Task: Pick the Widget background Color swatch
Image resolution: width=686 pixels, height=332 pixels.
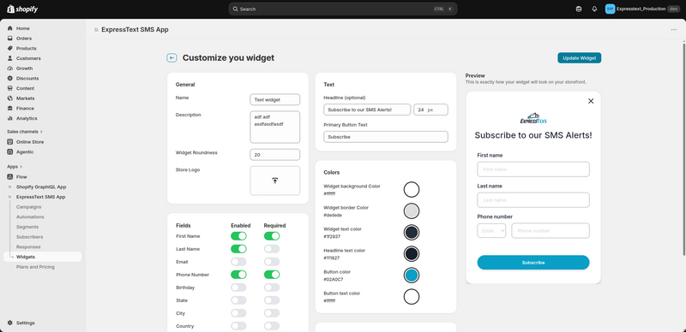Action: [412, 190]
